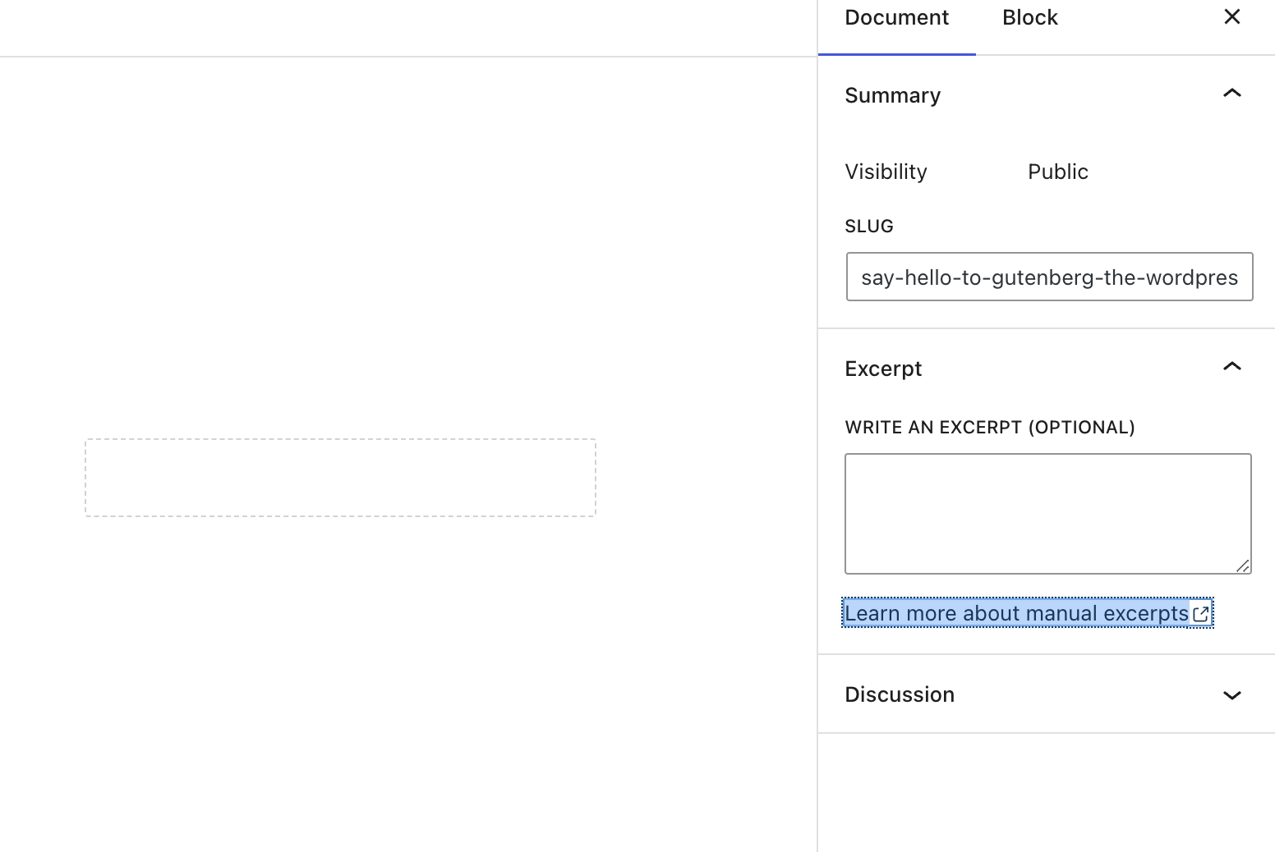Collapse the Excerpt panel chevron
Viewport: 1275px width, 852px height.
[x=1231, y=367]
